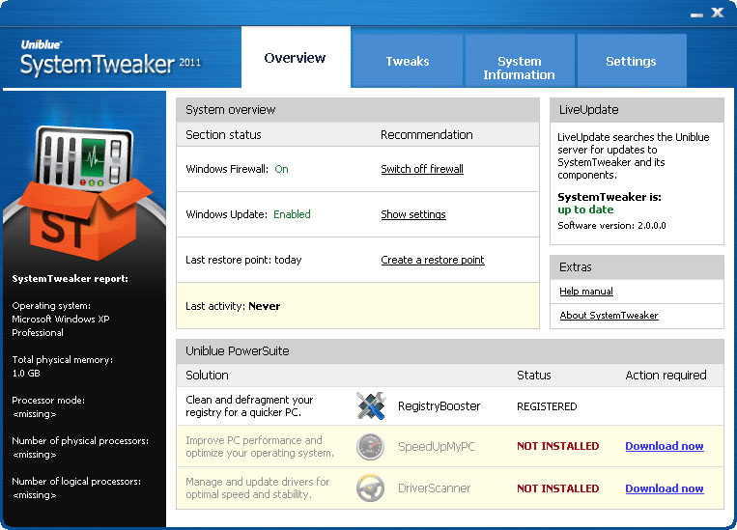This screenshot has height=530, width=737.
Task: Select the RegistryBooster product name
Action: (439, 406)
